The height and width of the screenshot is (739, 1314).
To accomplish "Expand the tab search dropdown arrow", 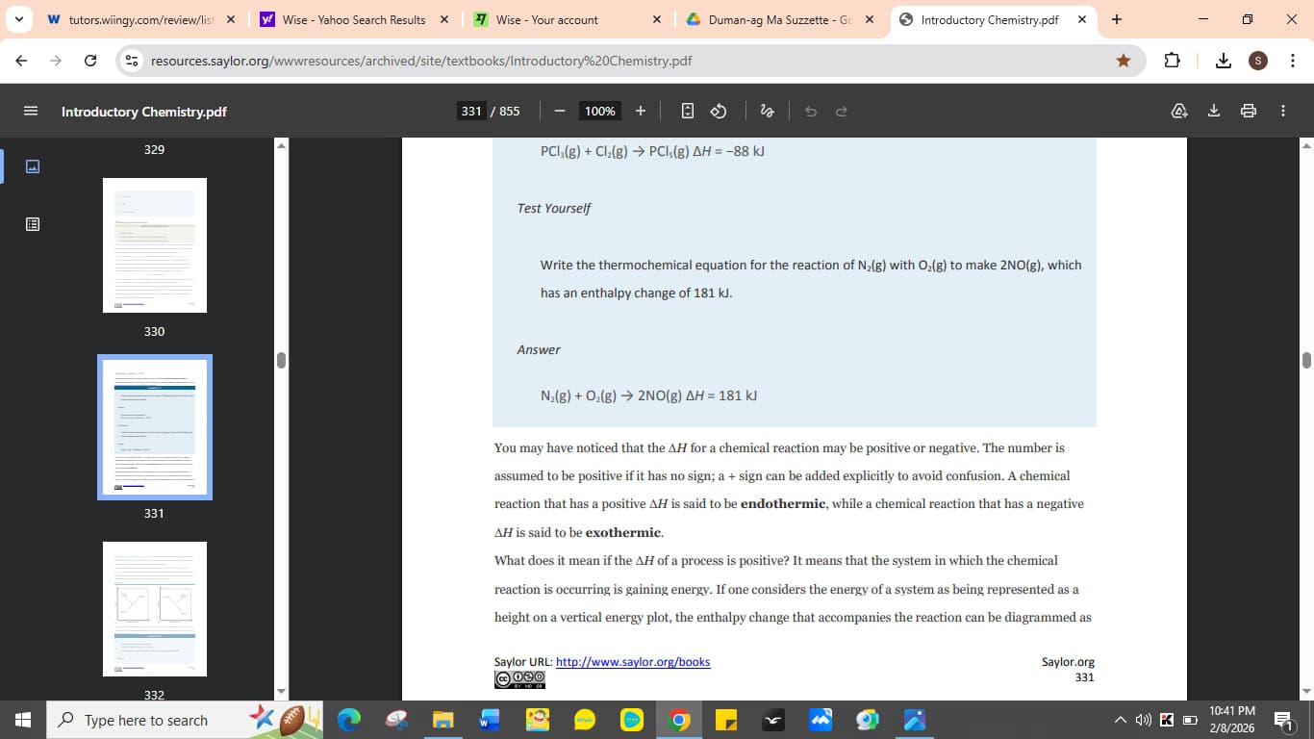I will (21, 19).
